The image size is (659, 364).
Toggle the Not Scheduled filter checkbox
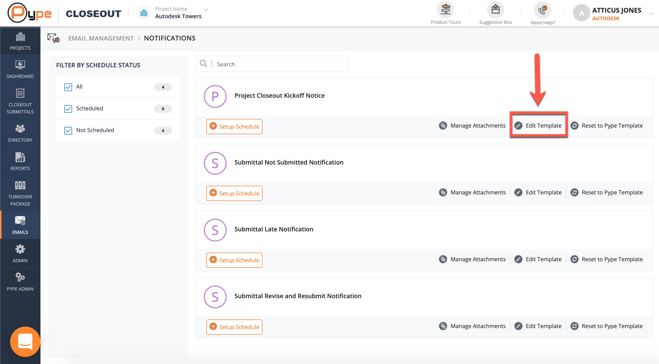[68, 131]
